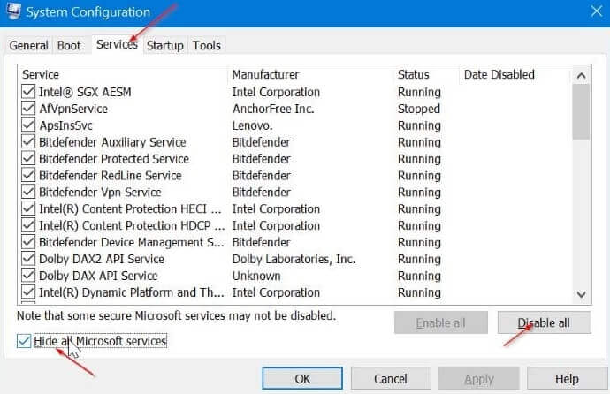The width and height of the screenshot is (610, 394).
Task: Open Help for System Configuration
Action: click(x=567, y=378)
